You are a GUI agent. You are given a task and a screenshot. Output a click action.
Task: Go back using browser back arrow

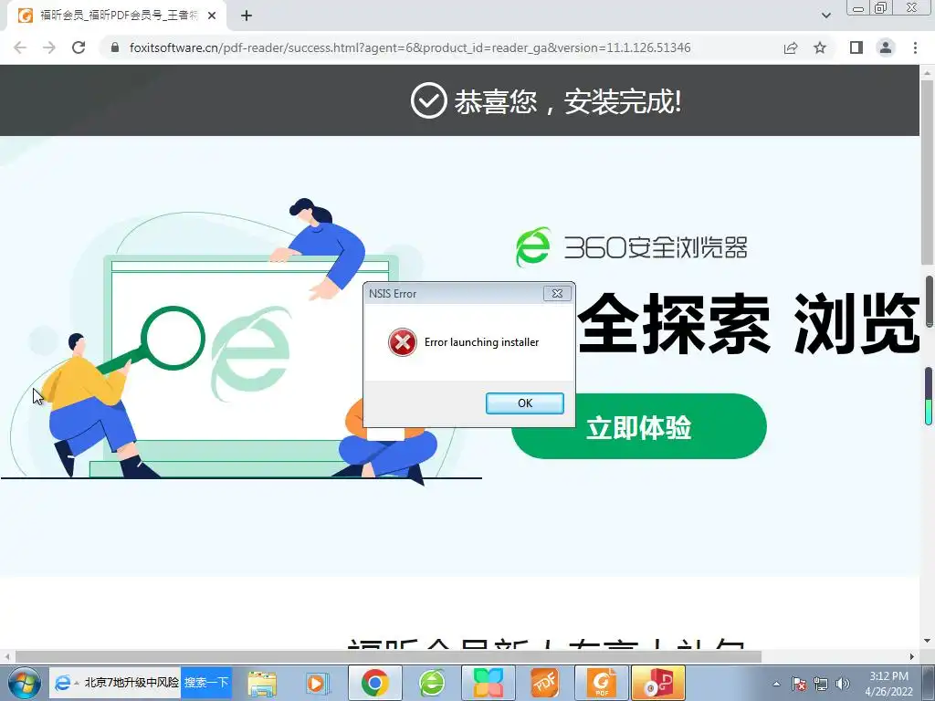[x=20, y=47]
